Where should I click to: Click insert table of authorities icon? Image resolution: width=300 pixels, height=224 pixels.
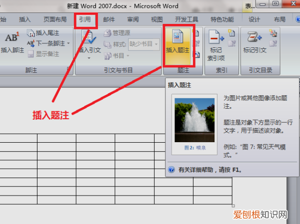pos(273,33)
